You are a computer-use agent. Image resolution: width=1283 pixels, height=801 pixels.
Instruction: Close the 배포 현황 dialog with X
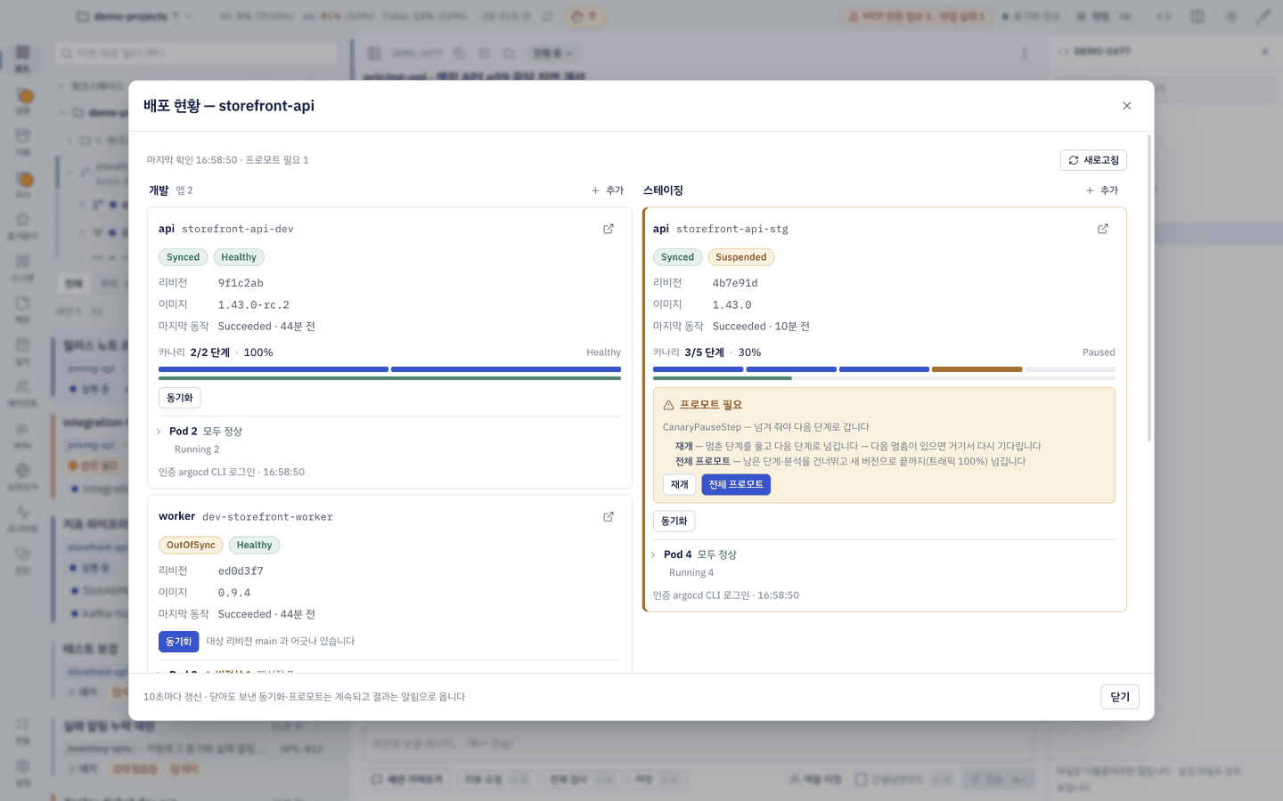[1127, 106]
